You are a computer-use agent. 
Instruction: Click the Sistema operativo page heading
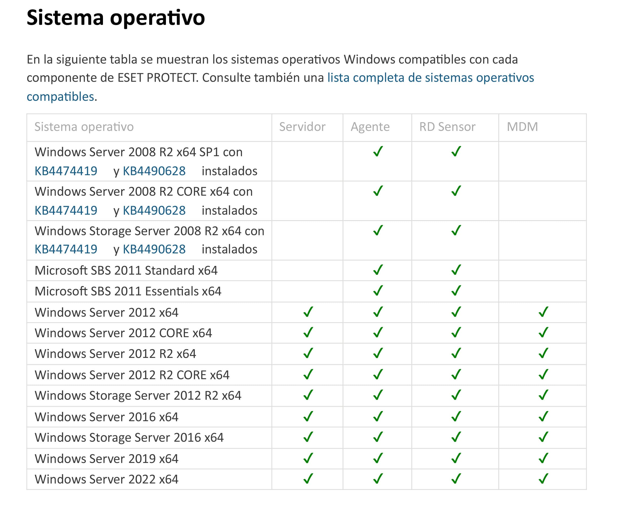click(116, 17)
